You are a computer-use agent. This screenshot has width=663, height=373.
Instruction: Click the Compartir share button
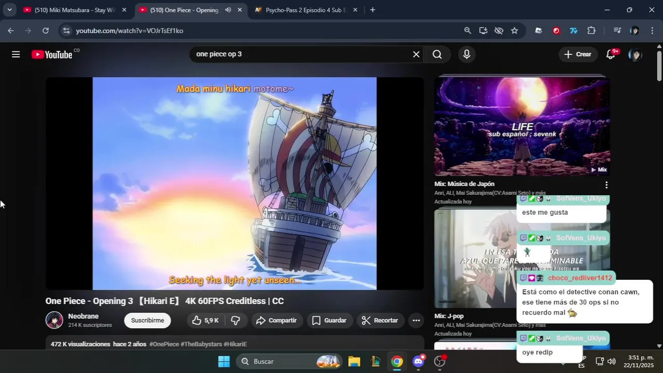pyautogui.click(x=277, y=320)
